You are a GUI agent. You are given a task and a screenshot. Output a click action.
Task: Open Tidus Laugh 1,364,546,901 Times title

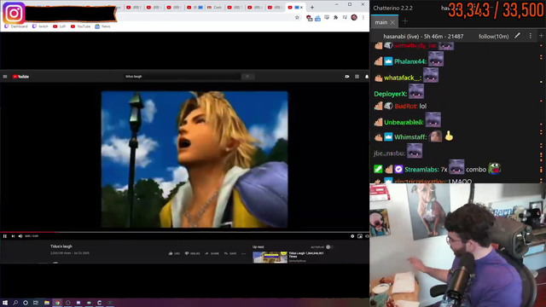pyautogui.click(x=306, y=254)
